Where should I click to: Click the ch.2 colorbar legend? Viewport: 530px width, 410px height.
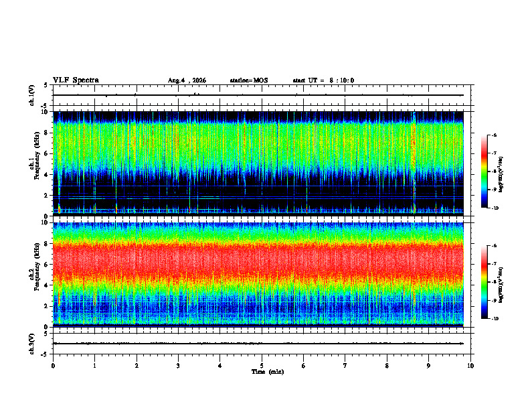(x=484, y=282)
